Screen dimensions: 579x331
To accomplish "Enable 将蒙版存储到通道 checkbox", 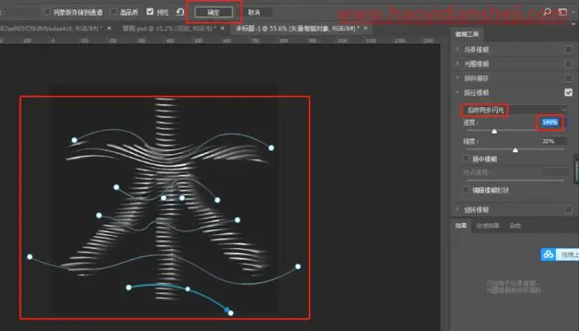I will (x=47, y=11).
